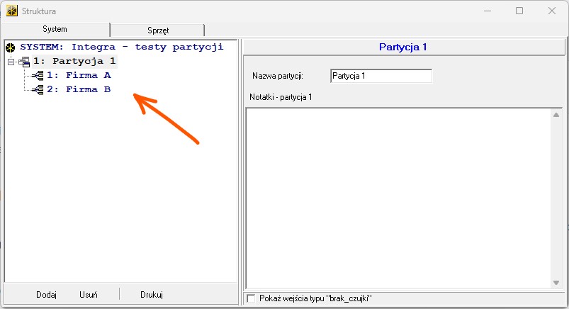Switch to the System tab
The height and width of the screenshot is (309, 569).
tap(56, 30)
